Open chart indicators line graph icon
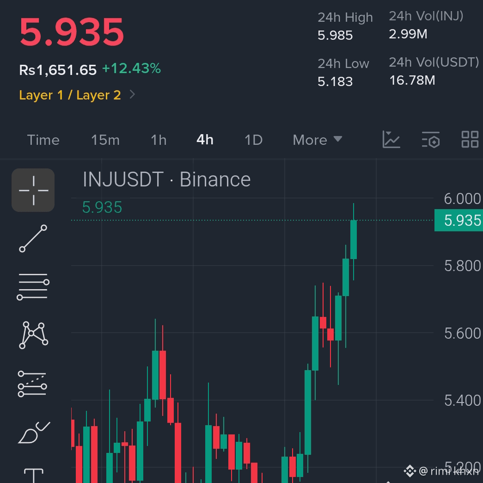 pos(391,139)
